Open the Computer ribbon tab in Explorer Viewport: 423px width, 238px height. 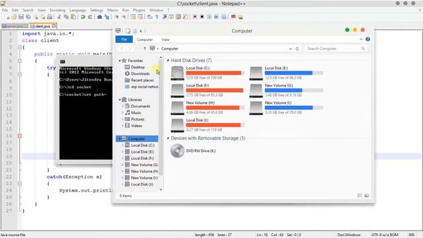(x=145, y=40)
